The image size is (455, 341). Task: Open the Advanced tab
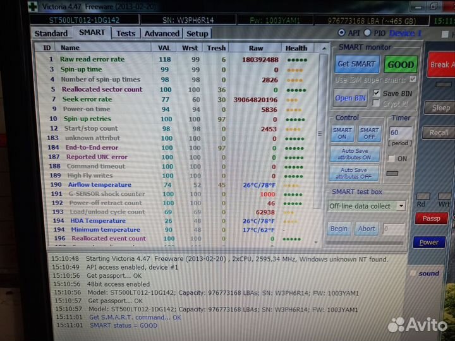pos(162,33)
